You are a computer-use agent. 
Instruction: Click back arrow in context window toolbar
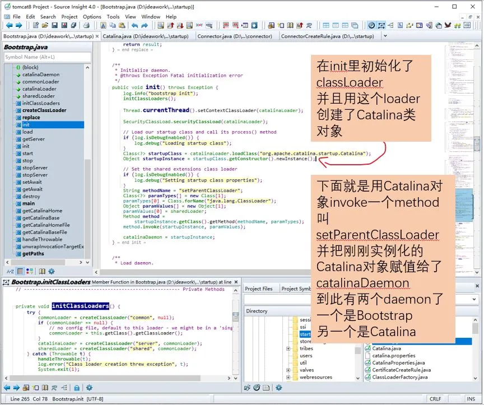point(7,388)
